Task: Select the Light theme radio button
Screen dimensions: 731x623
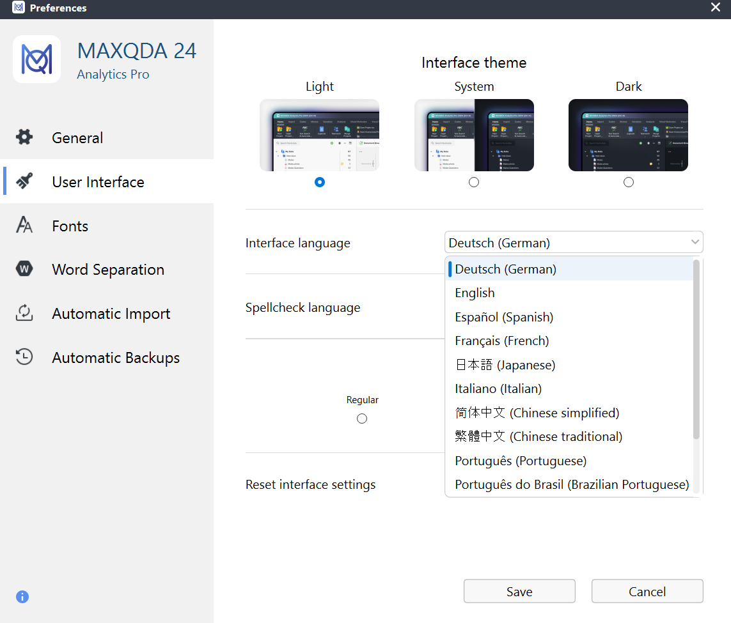Action: [320, 182]
